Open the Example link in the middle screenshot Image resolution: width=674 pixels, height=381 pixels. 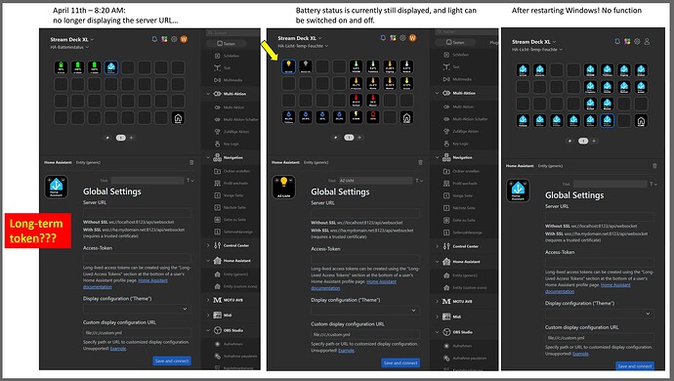[x=346, y=351]
